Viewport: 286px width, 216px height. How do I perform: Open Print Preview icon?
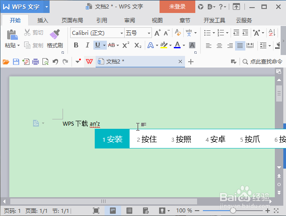tap(45, 62)
